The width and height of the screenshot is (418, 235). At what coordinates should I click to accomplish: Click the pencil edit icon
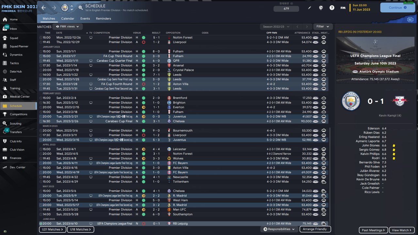click(x=310, y=8)
